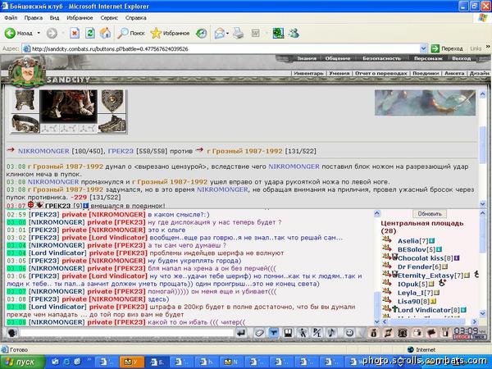
Task: Toggle chat sound note icon
Action: point(331,333)
